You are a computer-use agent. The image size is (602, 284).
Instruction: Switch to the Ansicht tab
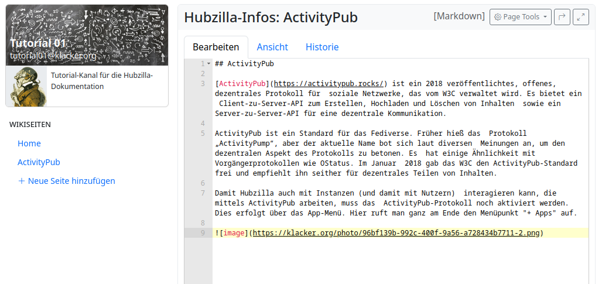(x=272, y=47)
